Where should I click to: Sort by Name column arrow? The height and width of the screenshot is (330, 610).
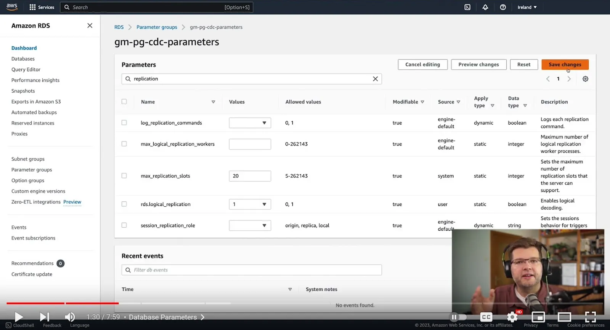click(x=213, y=102)
